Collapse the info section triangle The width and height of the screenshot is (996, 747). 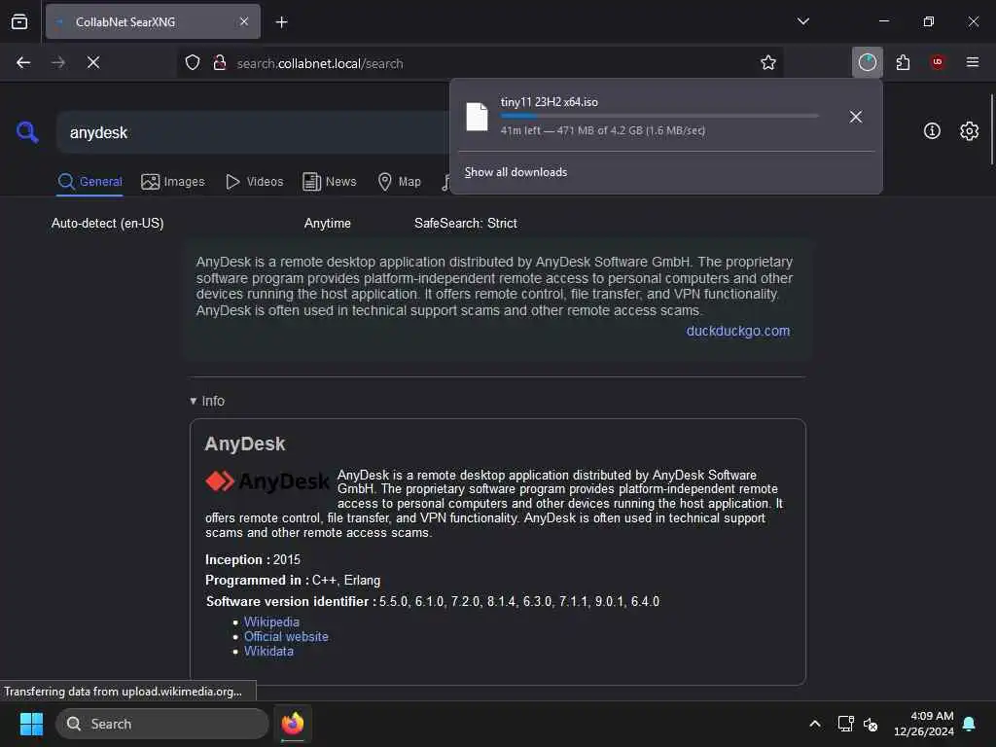[194, 401]
